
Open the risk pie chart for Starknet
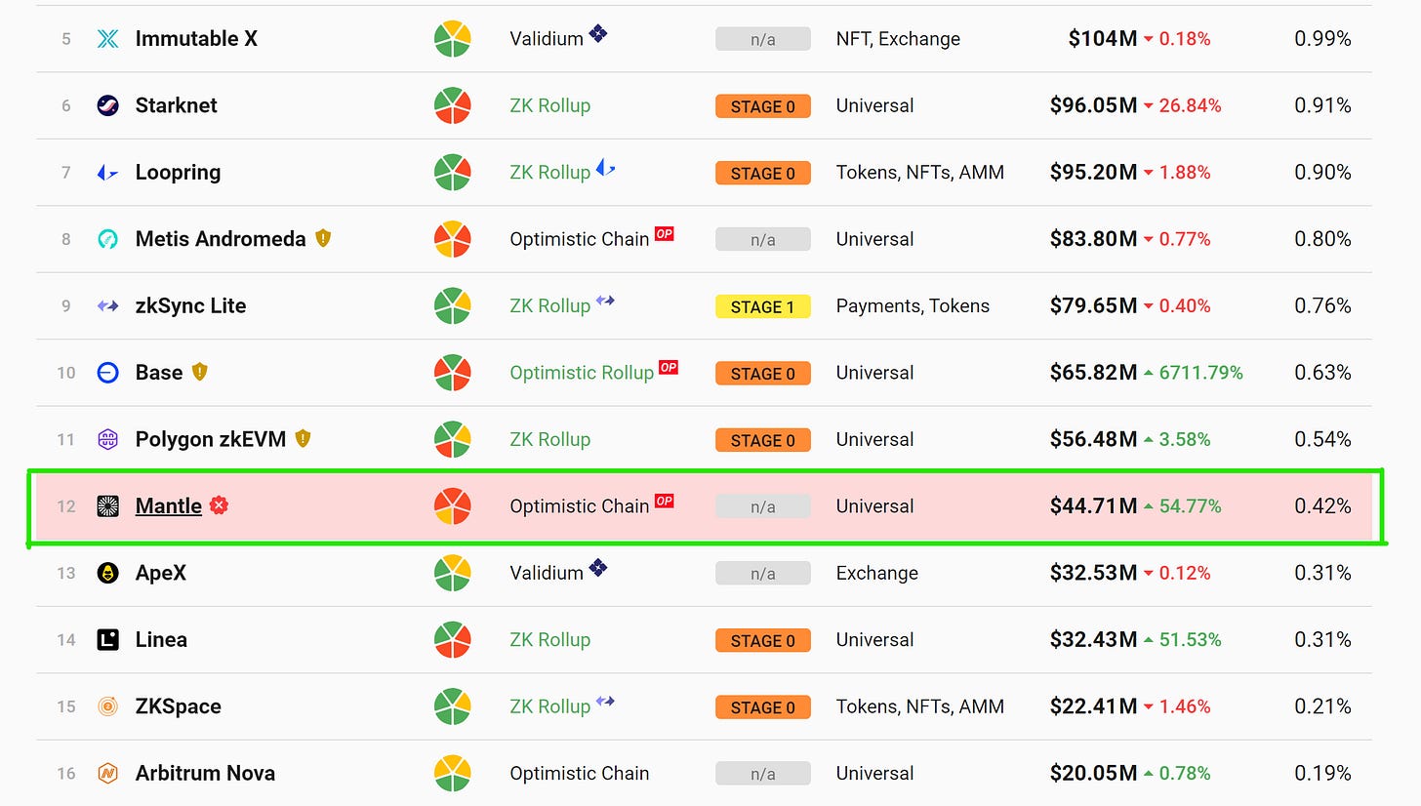(453, 105)
